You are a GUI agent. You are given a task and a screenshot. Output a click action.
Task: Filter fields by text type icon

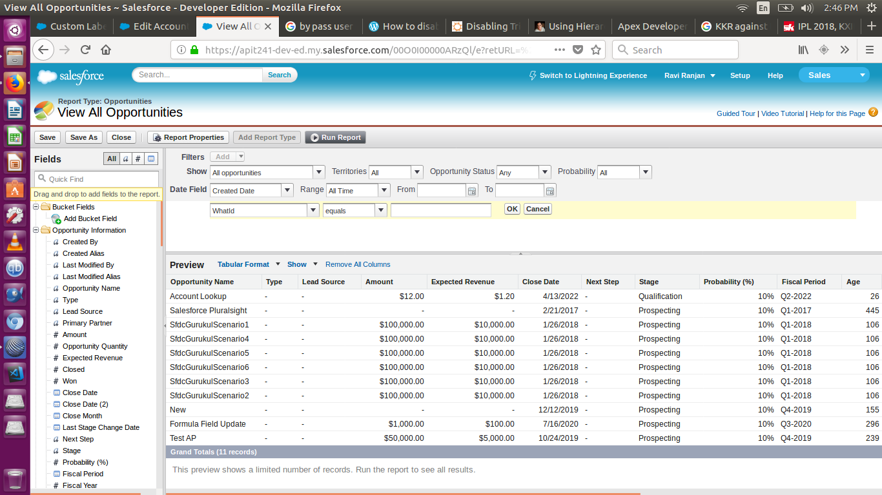tap(126, 159)
